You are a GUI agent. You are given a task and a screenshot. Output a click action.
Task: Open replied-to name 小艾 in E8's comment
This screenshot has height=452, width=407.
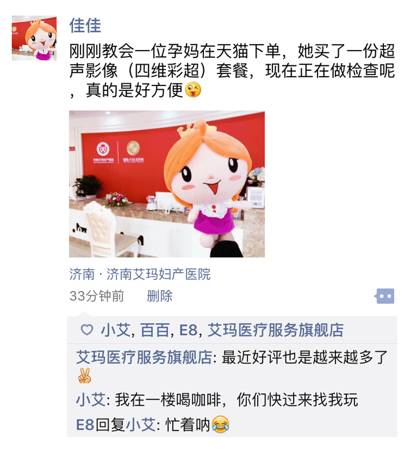click(x=141, y=425)
